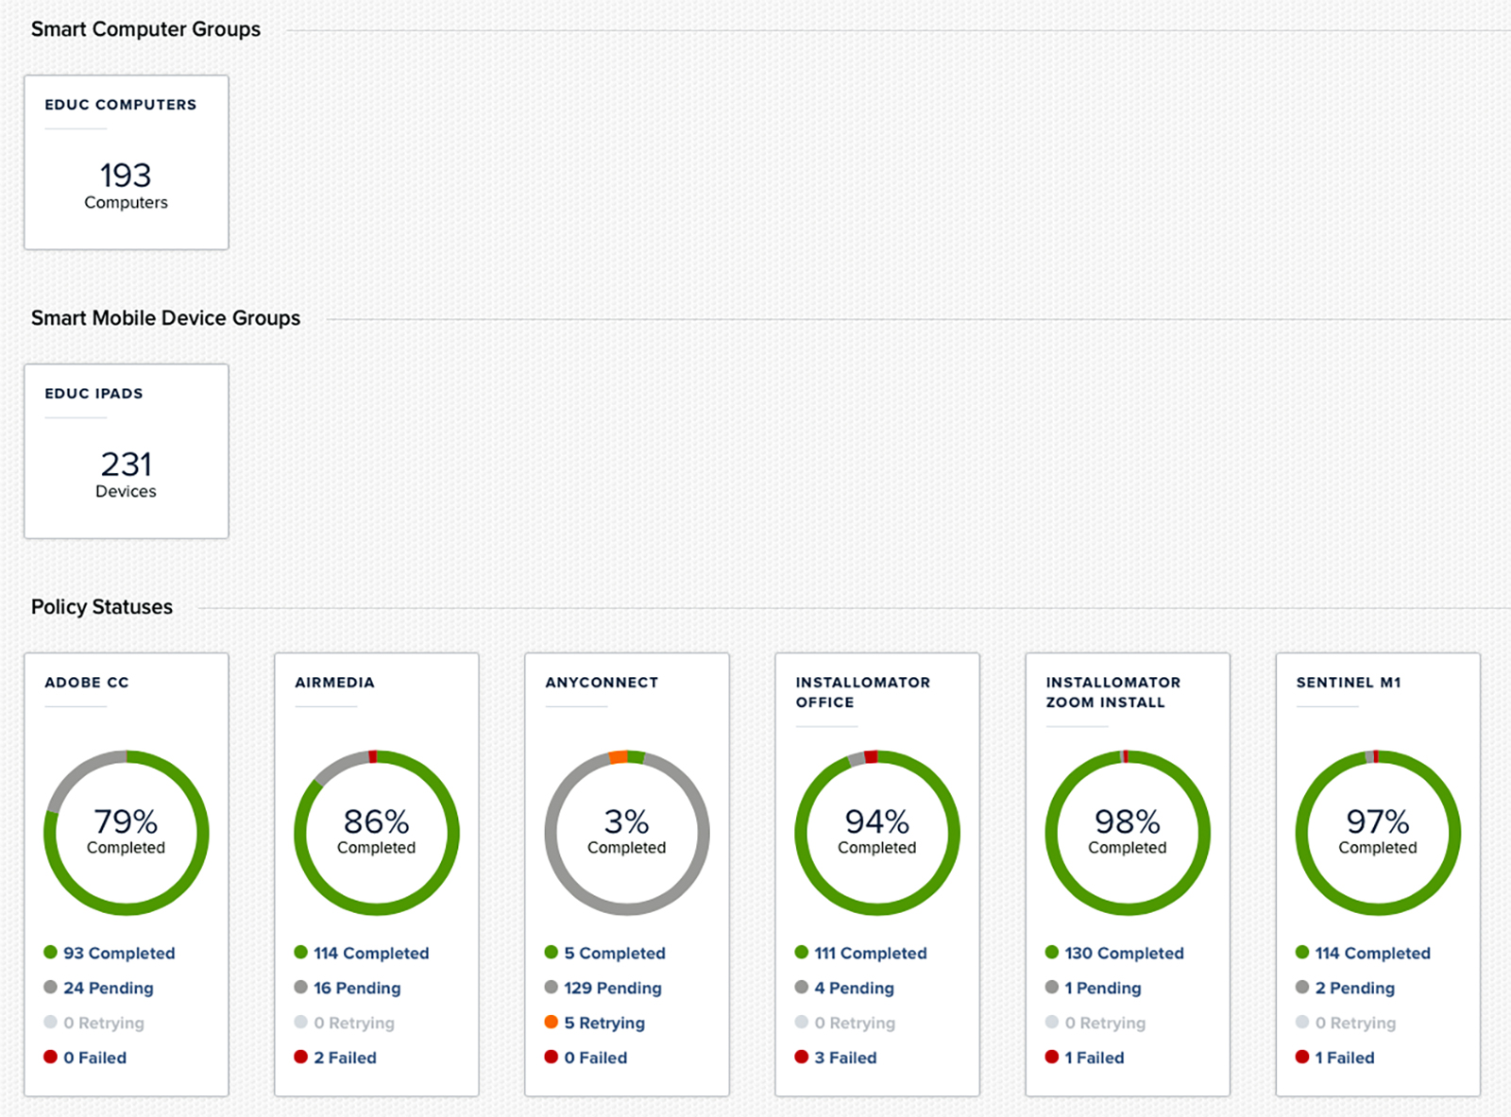Select 1 Pending under Zoom Install
Viewport: 1511px width, 1117px height.
1094,988
